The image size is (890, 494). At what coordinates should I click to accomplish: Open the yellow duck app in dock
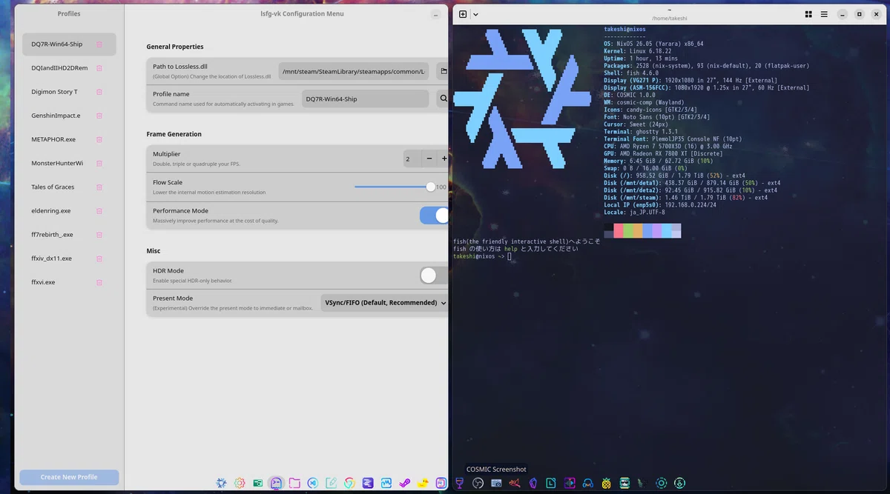(423, 483)
